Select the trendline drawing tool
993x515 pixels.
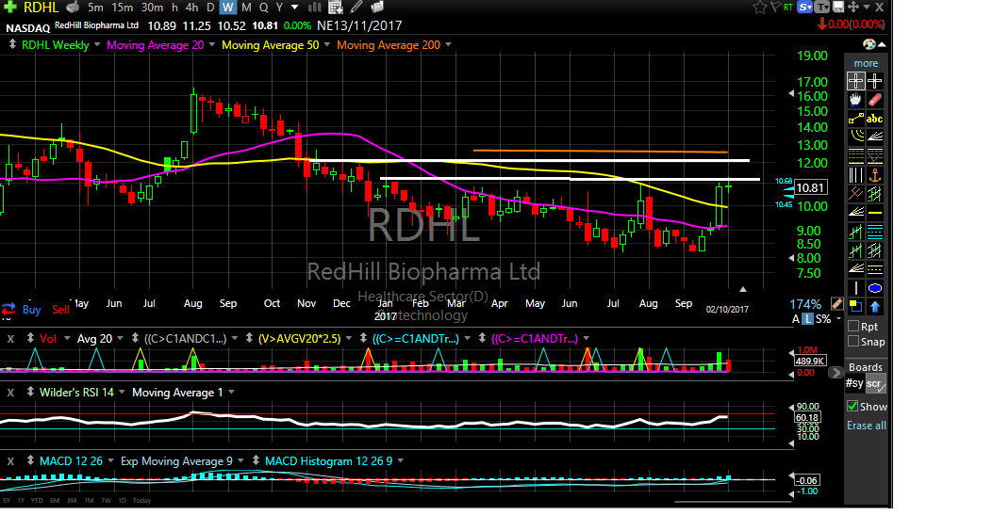point(855,119)
